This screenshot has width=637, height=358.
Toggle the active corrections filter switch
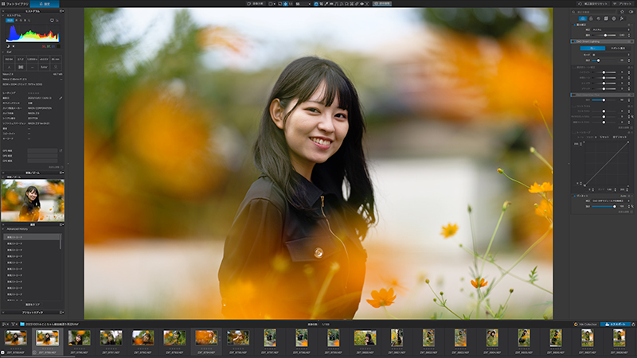[x=631, y=12]
